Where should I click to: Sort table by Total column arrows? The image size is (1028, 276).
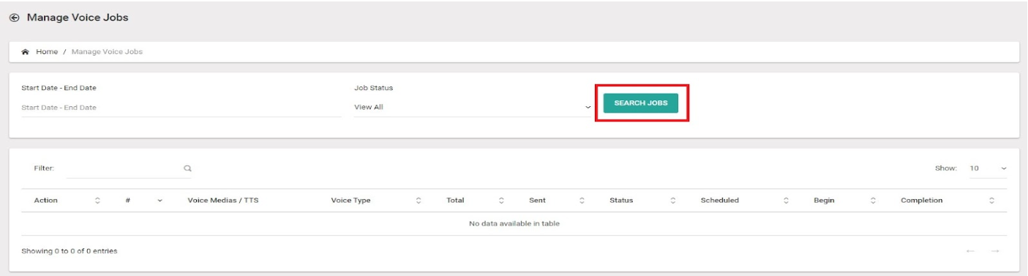(501, 201)
